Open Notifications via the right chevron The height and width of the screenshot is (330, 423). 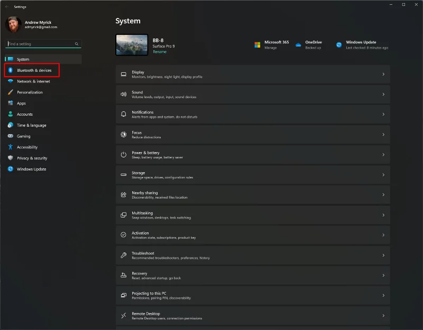[383, 114]
